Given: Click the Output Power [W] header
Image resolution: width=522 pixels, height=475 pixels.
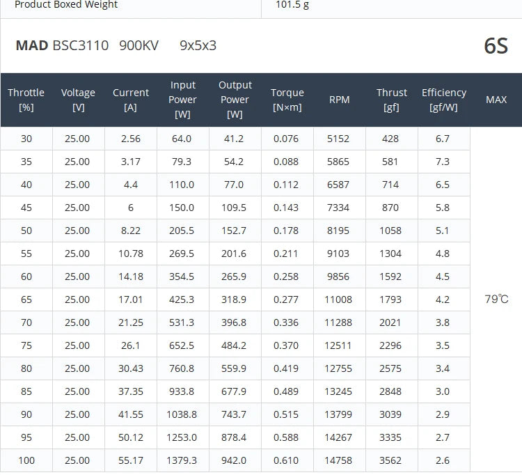Looking at the screenshot, I should pyautogui.click(x=235, y=100).
